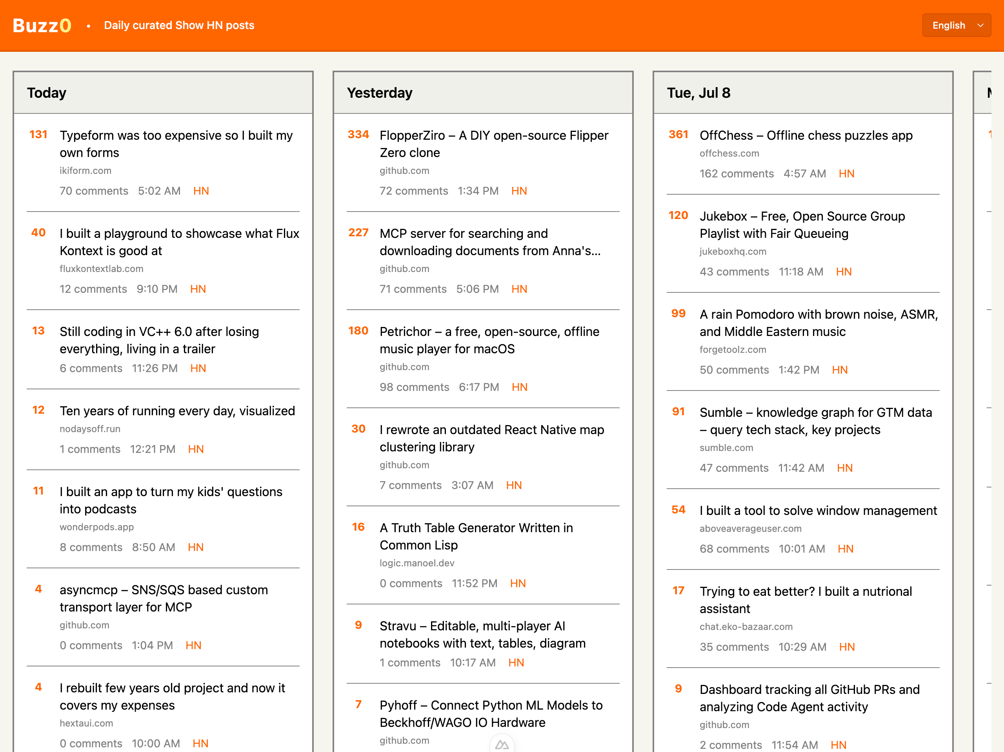Click HN link next to 11:18 AM
1004x752 pixels.
click(x=844, y=272)
